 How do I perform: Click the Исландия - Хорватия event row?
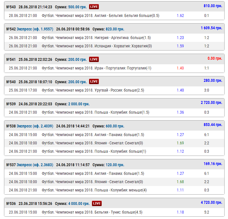point(114,46)
